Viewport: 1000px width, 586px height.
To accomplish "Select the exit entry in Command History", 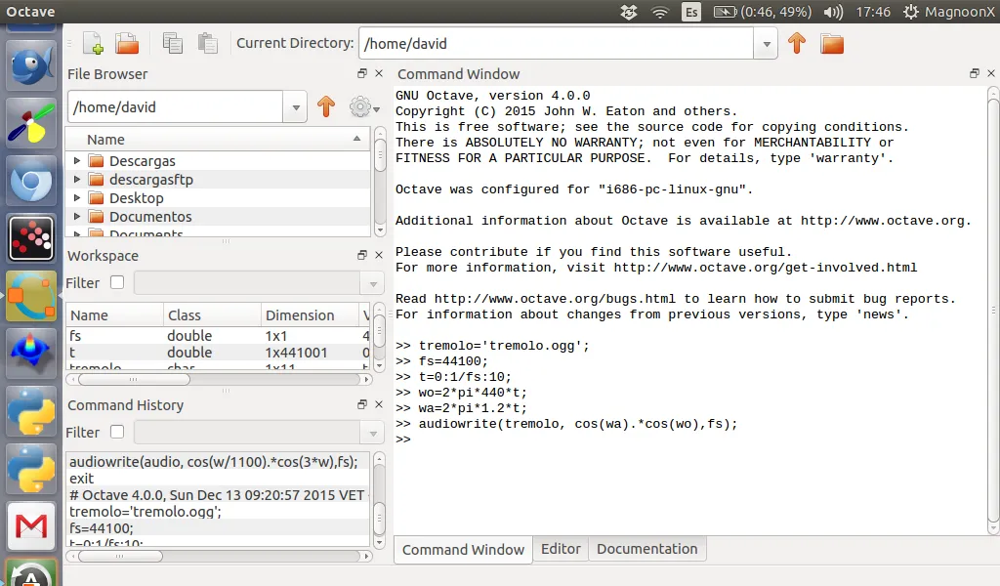I will 82,479.
